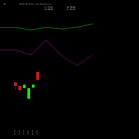Click the first red candlestick above label 06
The height and width of the screenshot is (139, 139).
[x=15, y=84]
